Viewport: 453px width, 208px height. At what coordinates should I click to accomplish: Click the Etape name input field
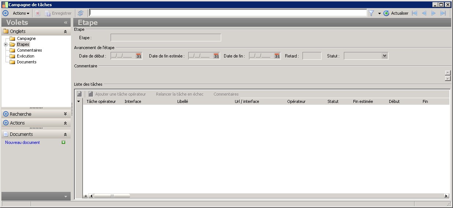coord(166,37)
